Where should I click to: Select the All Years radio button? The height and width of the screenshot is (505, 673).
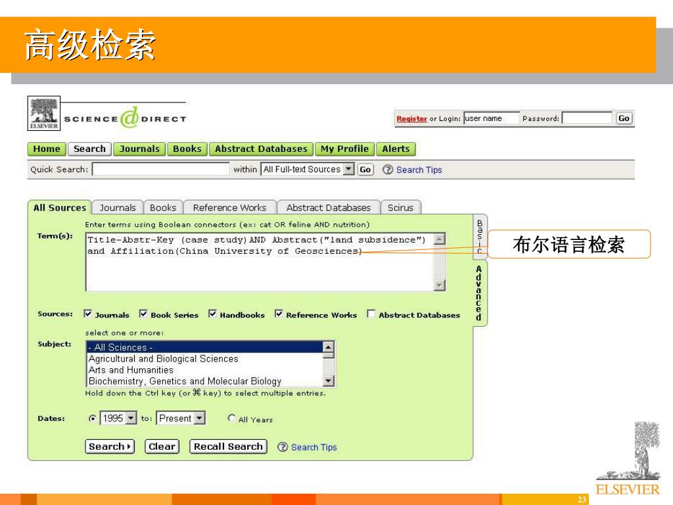tap(231, 418)
